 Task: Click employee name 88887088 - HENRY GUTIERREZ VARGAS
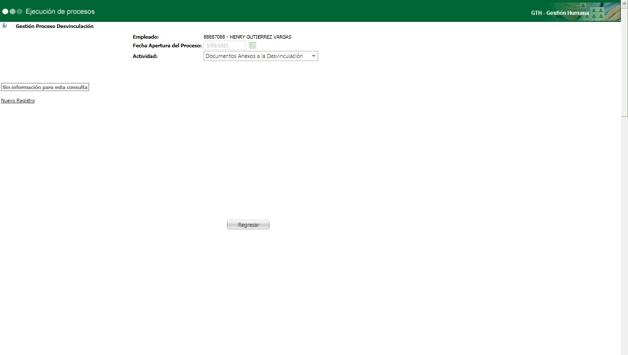[247, 37]
